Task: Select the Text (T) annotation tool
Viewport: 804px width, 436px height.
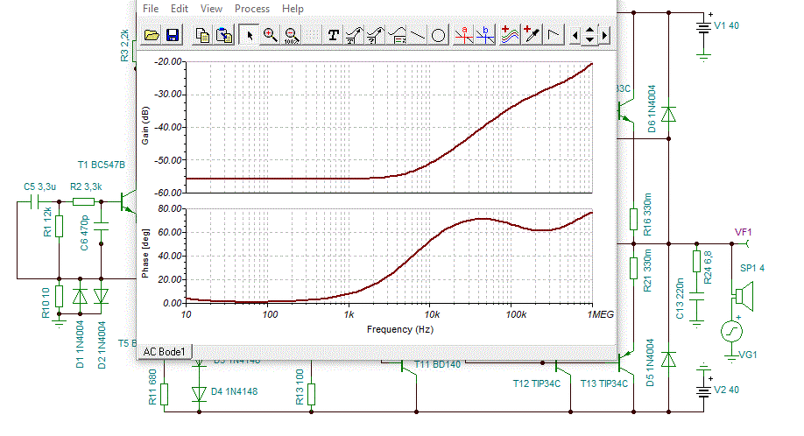Action: 334,35
